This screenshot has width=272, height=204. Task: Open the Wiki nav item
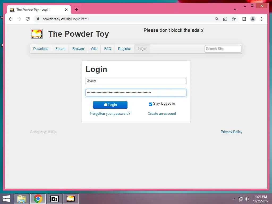point(94,49)
